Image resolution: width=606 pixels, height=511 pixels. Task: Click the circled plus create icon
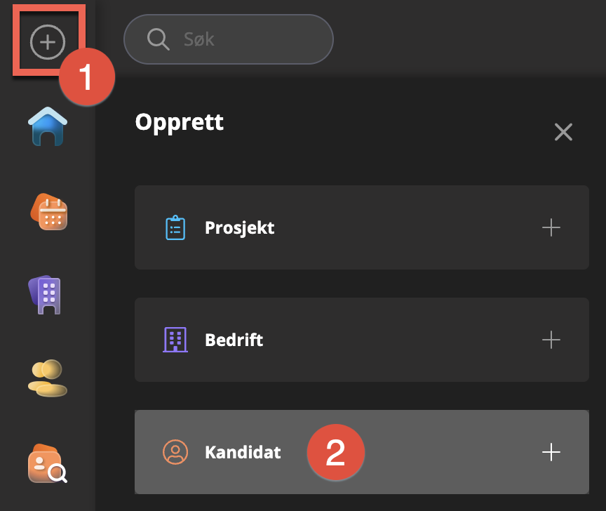[47, 42]
